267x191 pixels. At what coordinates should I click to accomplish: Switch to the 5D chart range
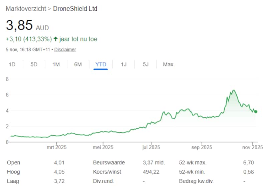34,64
